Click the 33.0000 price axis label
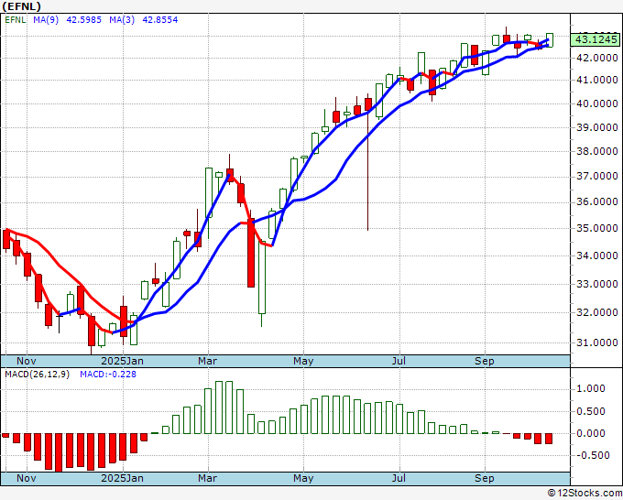Viewport: 623px width, 500px height. coord(597,285)
